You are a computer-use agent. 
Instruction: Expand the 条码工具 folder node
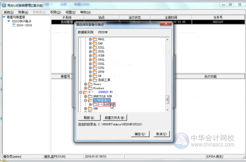(x=90, y=80)
